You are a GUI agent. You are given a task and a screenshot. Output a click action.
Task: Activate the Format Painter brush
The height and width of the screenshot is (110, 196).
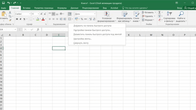click(10, 20)
